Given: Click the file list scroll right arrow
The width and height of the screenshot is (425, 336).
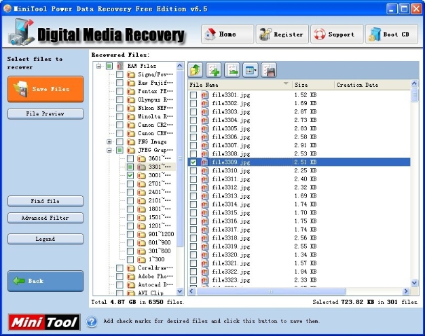Looking at the screenshot, I should point(406,291).
